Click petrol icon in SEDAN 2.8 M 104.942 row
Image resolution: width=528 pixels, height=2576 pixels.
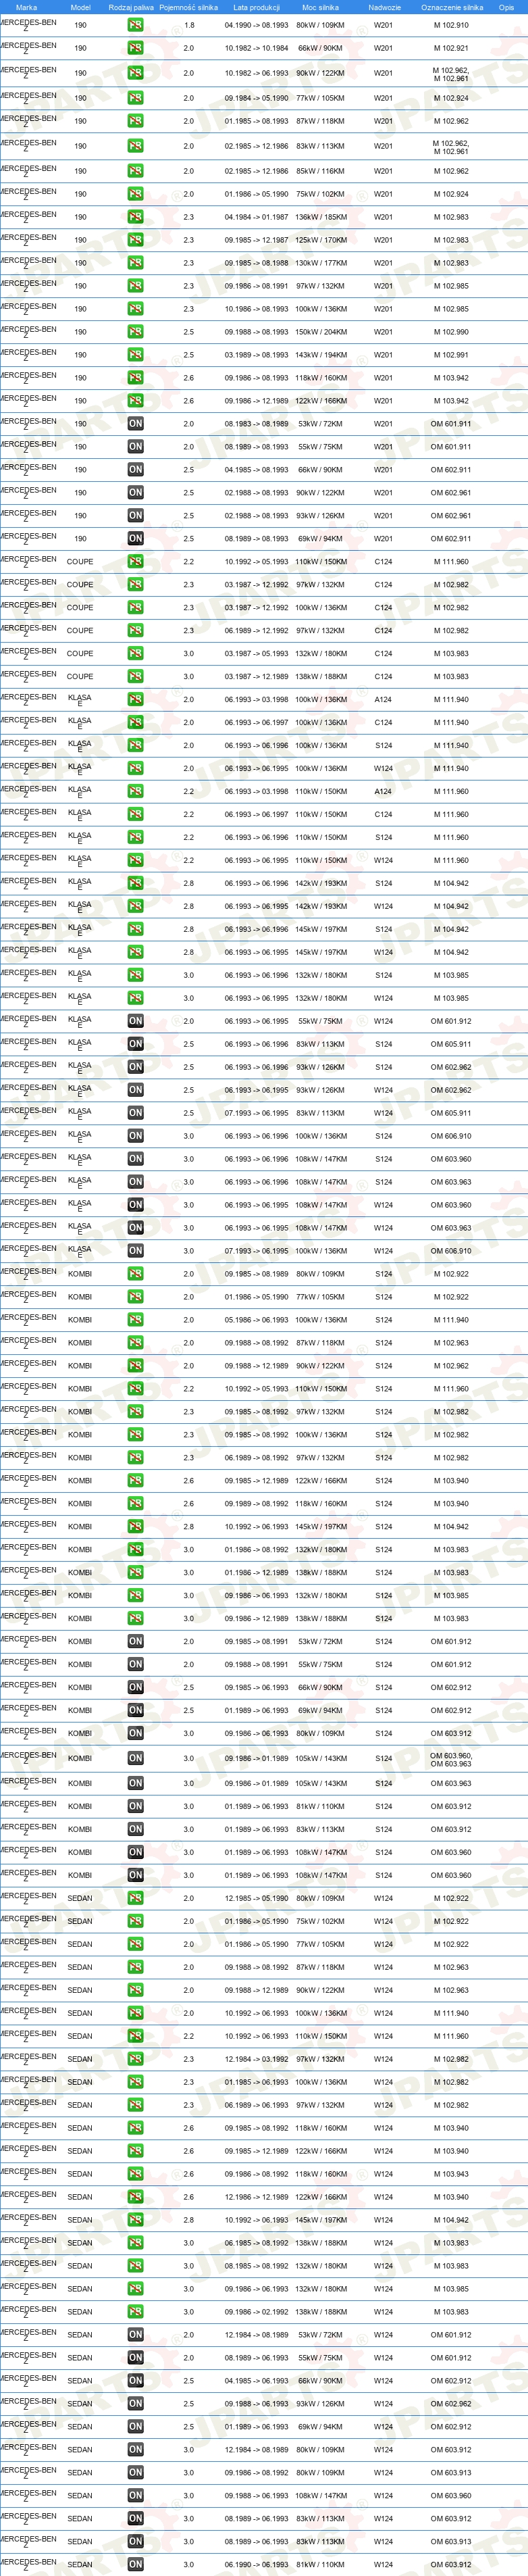click(x=135, y=2221)
